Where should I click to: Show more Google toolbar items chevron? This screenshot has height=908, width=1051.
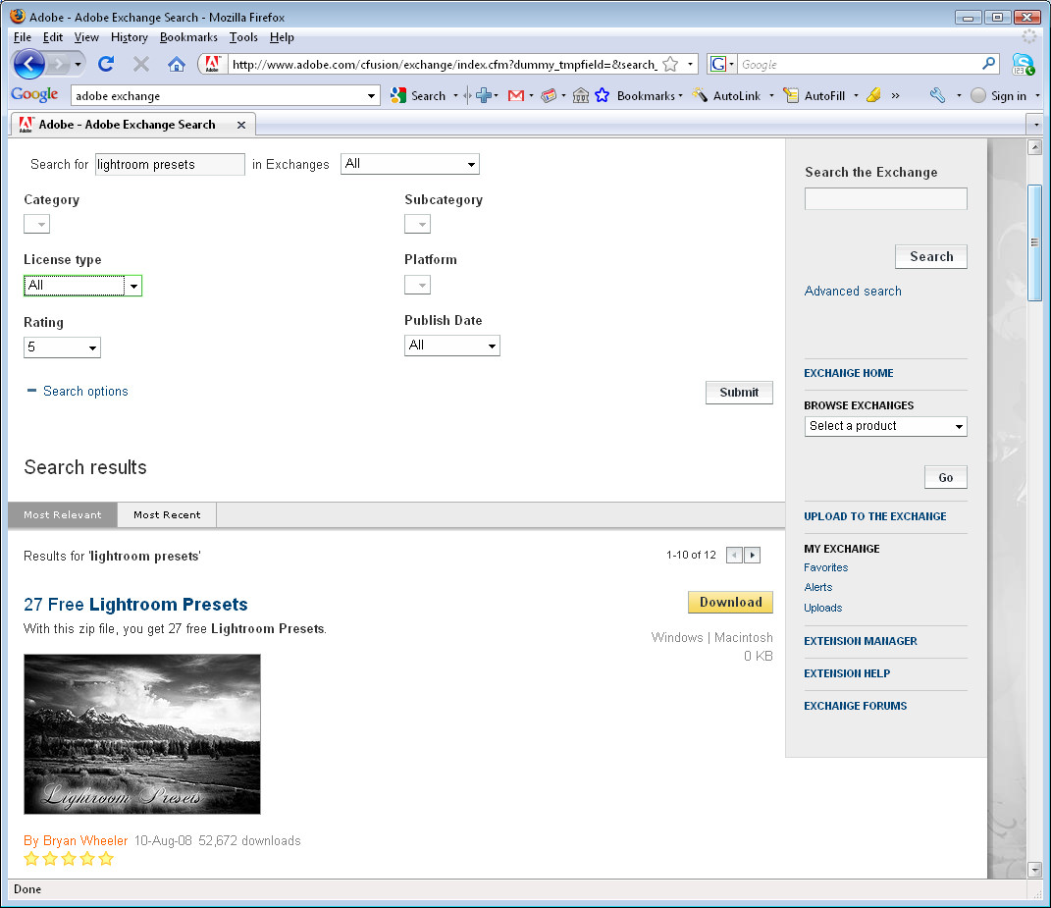[x=896, y=96]
